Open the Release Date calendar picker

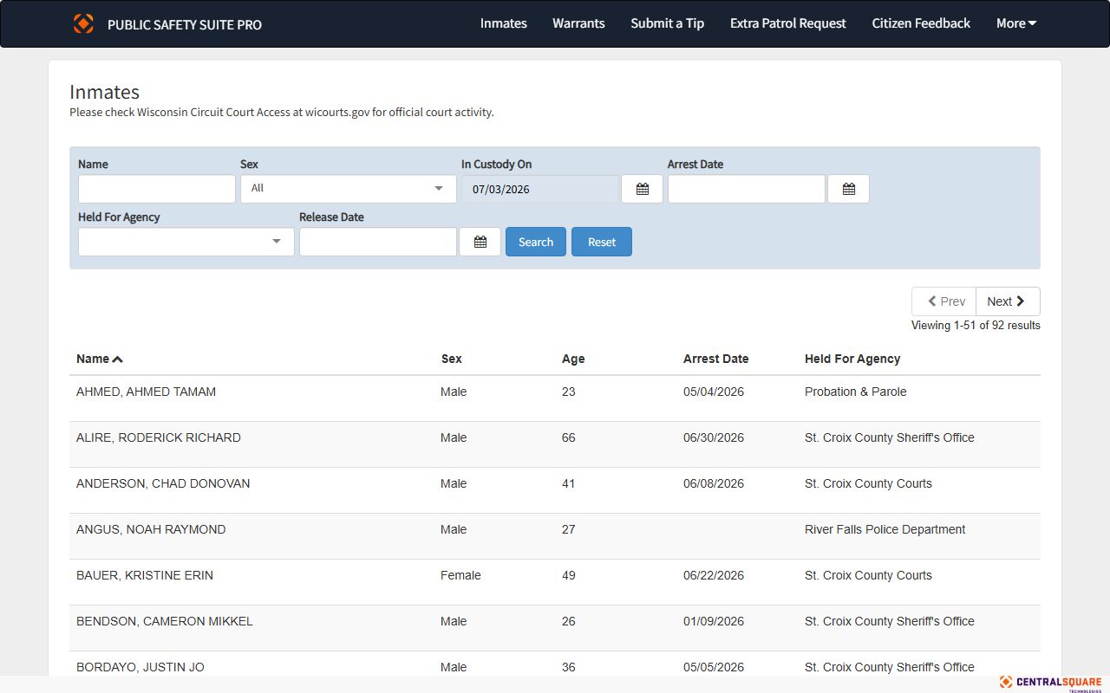[480, 242]
